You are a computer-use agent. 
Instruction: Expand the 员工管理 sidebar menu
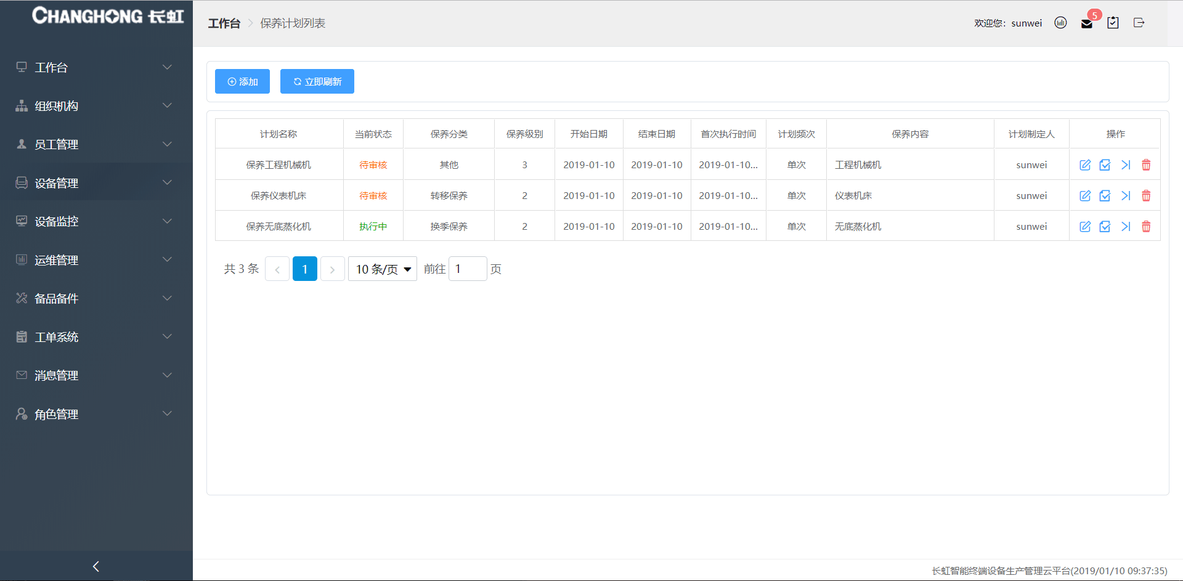(x=96, y=144)
